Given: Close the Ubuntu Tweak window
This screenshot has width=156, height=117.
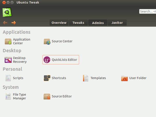Looking at the screenshot, I should pos(4,3).
